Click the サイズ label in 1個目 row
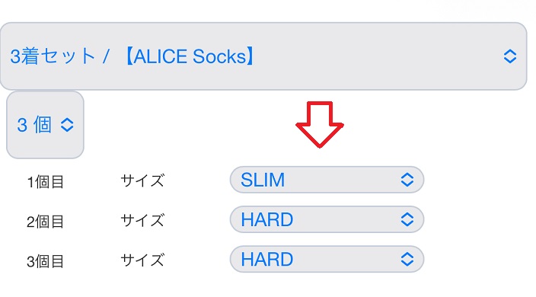Image resolution: width=536 pixels, height=297 pixels. click(142, 180)
